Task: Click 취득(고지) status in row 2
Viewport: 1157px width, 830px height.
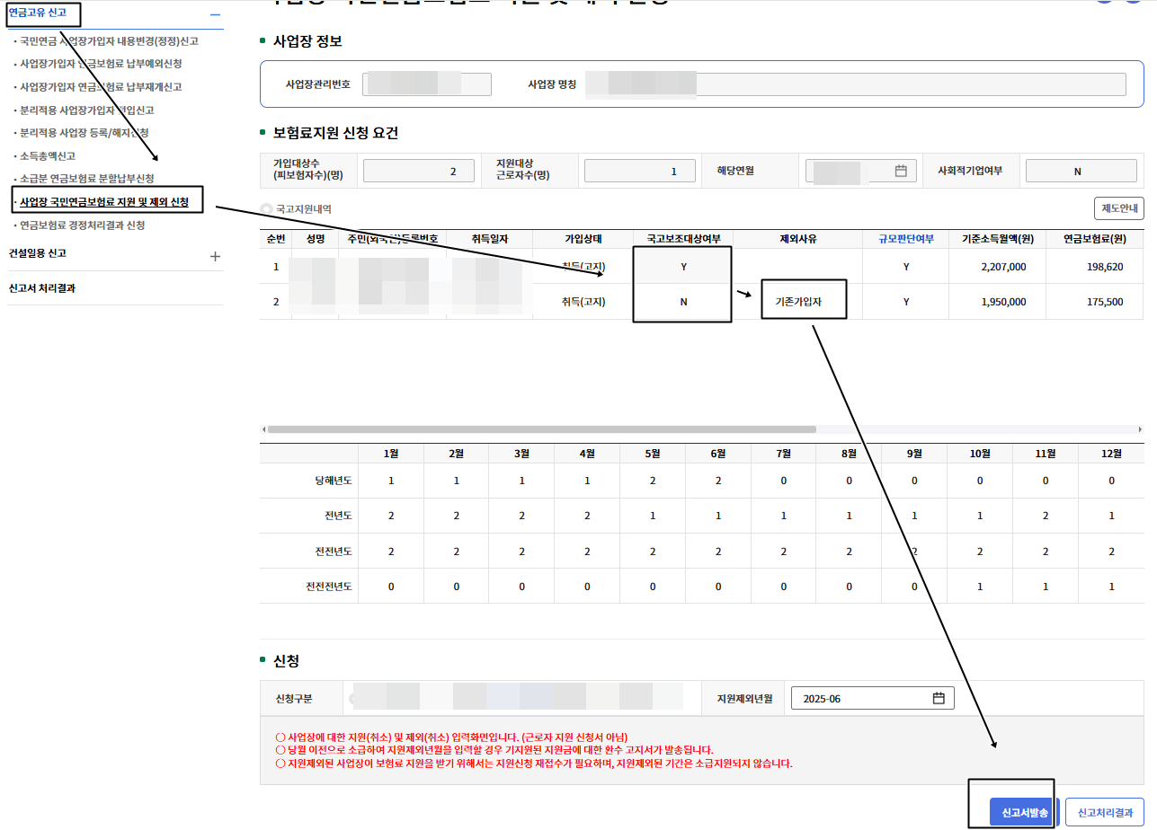Action: point(583,302)
